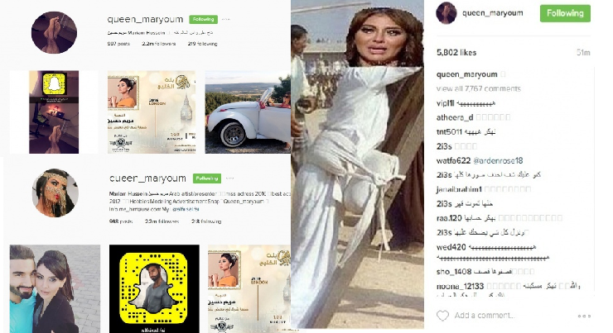
Task: Click the post author's small avatar
Action: [446, 13]
